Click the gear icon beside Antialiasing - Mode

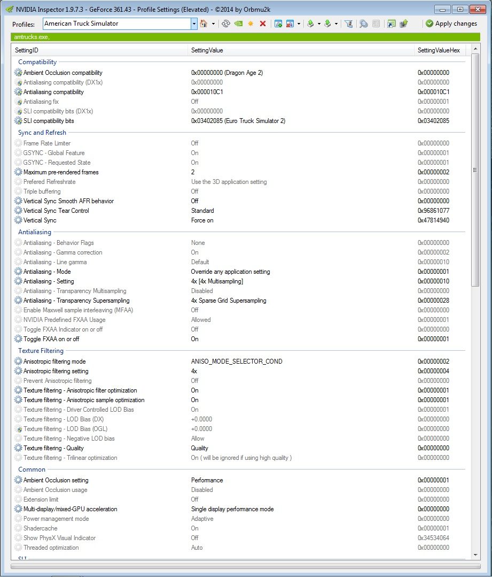coord(18,272)
